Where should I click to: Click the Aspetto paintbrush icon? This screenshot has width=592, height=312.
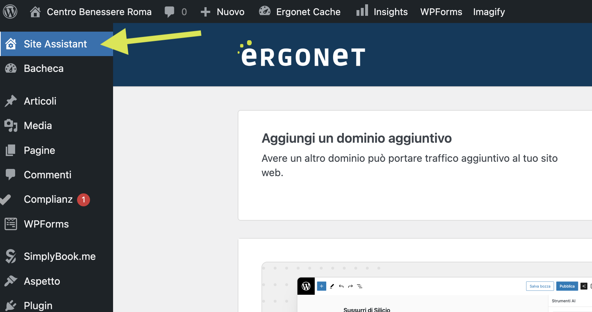pyautogui.click(x=11, y=281)
